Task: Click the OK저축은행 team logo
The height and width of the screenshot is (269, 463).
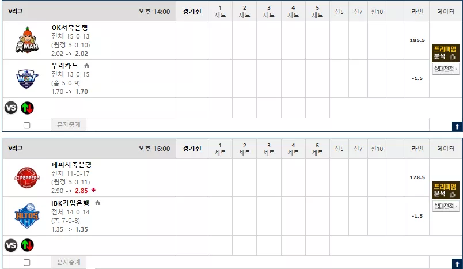Action: pos(27,40)
